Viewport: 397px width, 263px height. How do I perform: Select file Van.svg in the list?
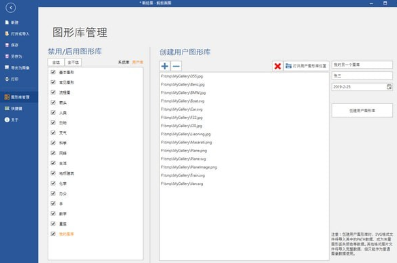pyautogui.click(x=182, y=183)
